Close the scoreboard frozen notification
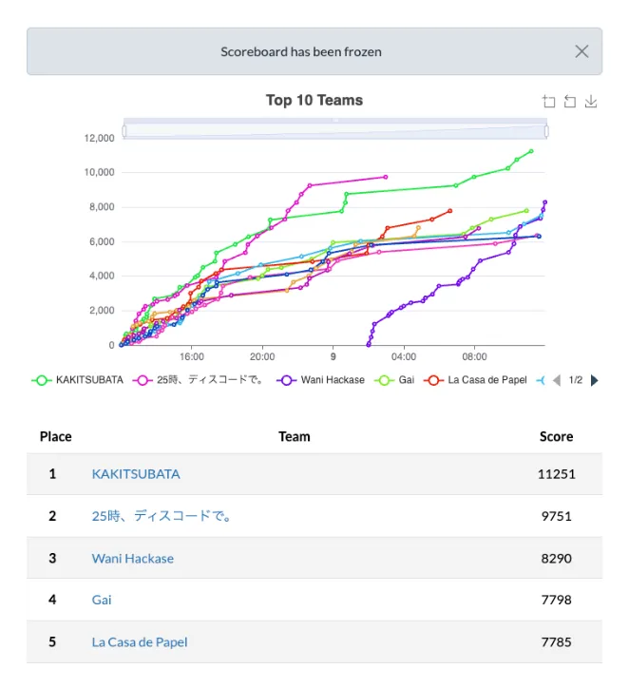The width and height of the screenshot is (629, 688). 581,51
